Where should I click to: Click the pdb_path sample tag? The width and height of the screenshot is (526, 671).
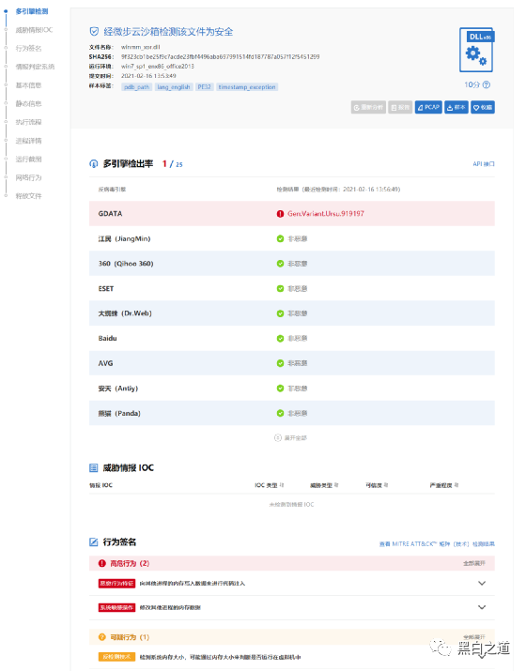pos(136,87)
